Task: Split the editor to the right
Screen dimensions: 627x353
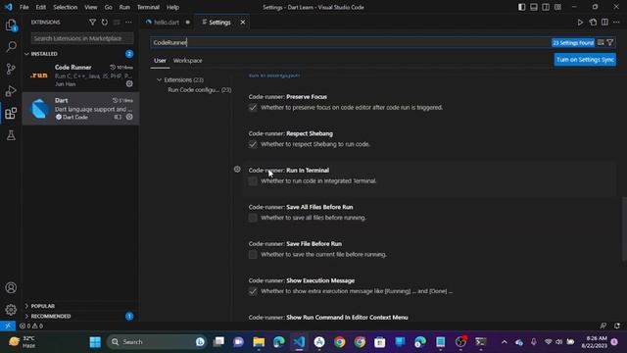Action: tap(604, 23)
